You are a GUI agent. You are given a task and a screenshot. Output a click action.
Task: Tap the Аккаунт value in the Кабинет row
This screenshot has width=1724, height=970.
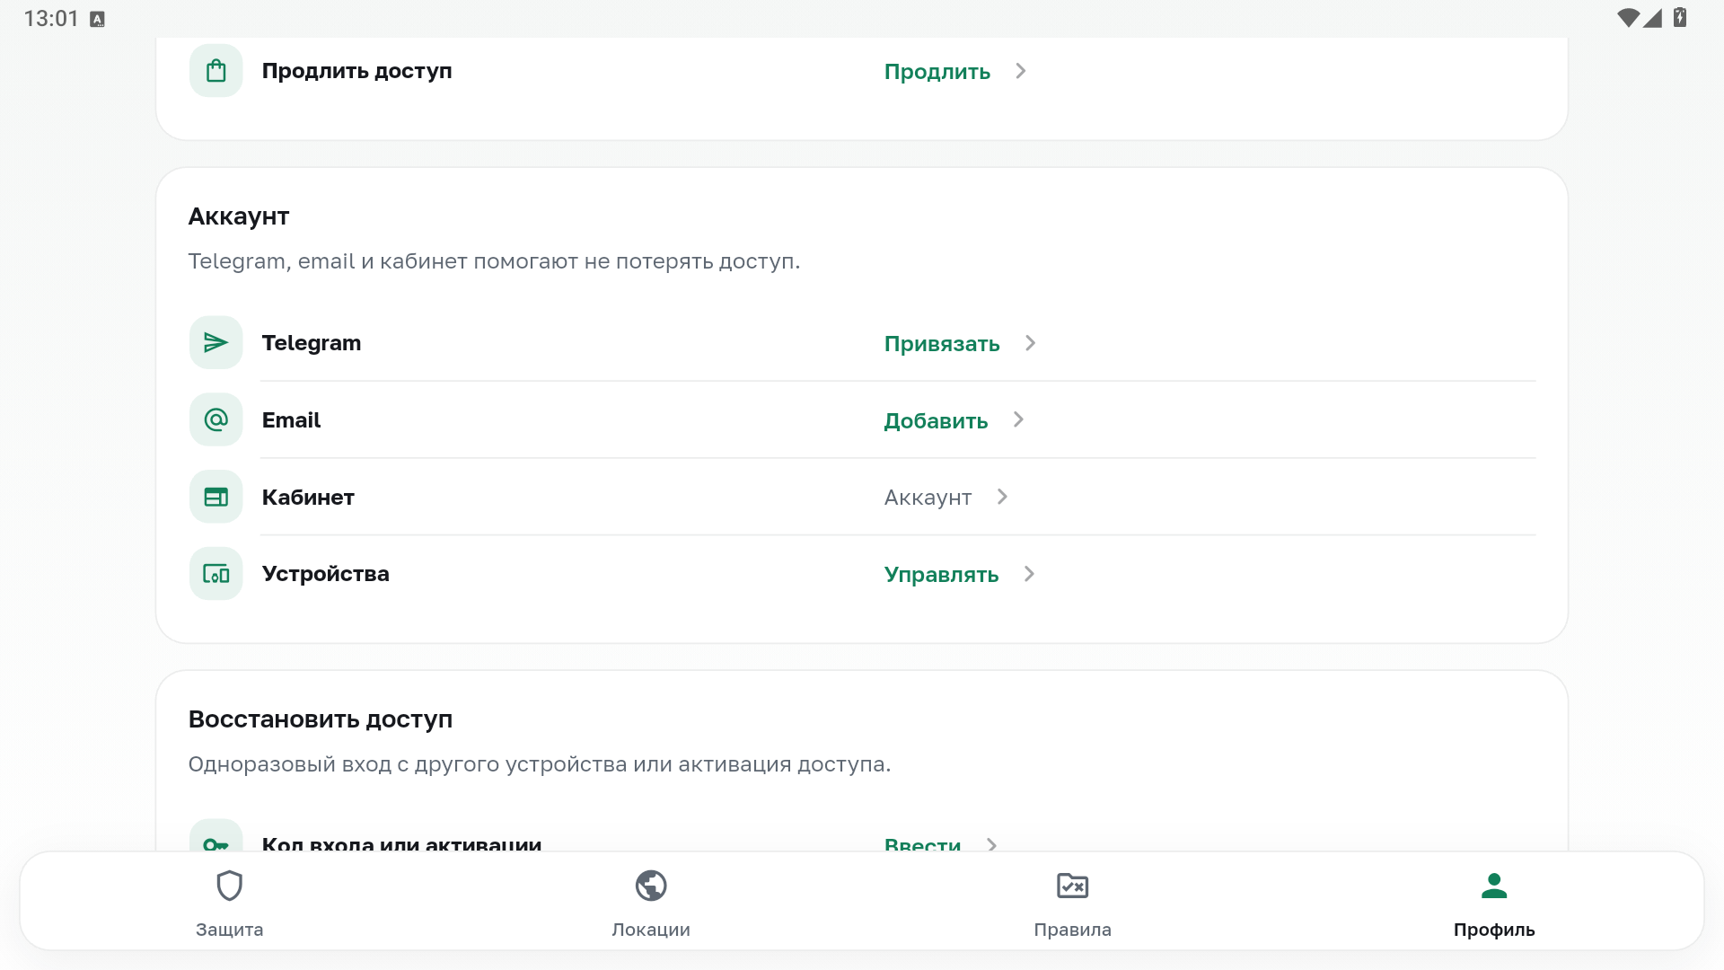point(928,498)
